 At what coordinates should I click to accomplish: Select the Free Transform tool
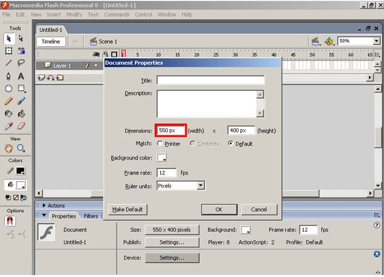tap(9, 51)
